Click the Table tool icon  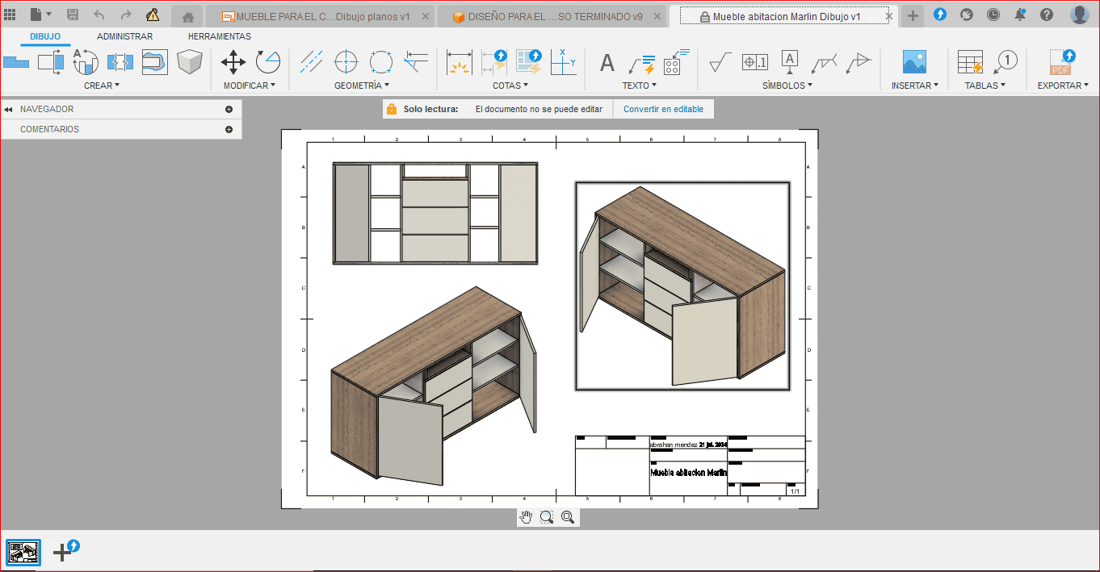[x=969, y=62]
